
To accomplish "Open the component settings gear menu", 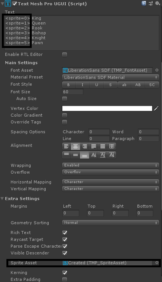I will point(157,3).
